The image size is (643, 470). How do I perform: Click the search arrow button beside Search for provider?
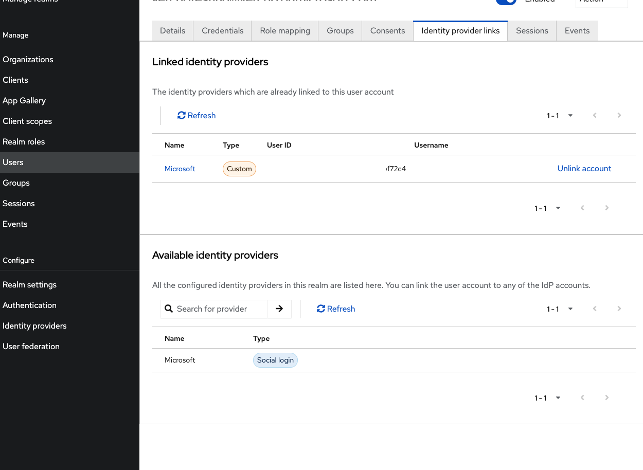[x=279, y=309]
